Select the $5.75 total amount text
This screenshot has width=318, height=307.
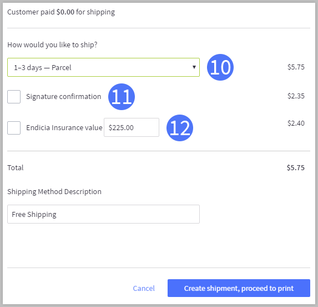[295, 167]
